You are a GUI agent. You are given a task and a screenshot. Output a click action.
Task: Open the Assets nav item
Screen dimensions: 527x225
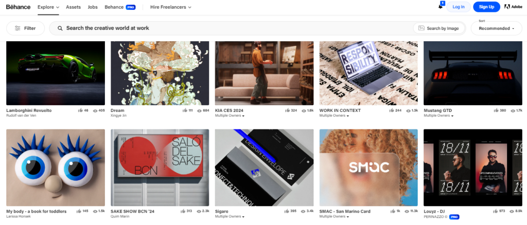pyautogui.click(x=73, y=7)
